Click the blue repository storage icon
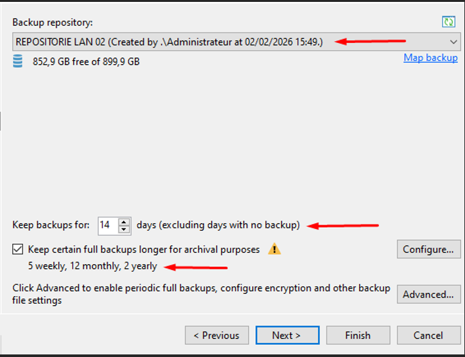Image resolution: width=465 pixels, height=357 pixels. [18, 61]
